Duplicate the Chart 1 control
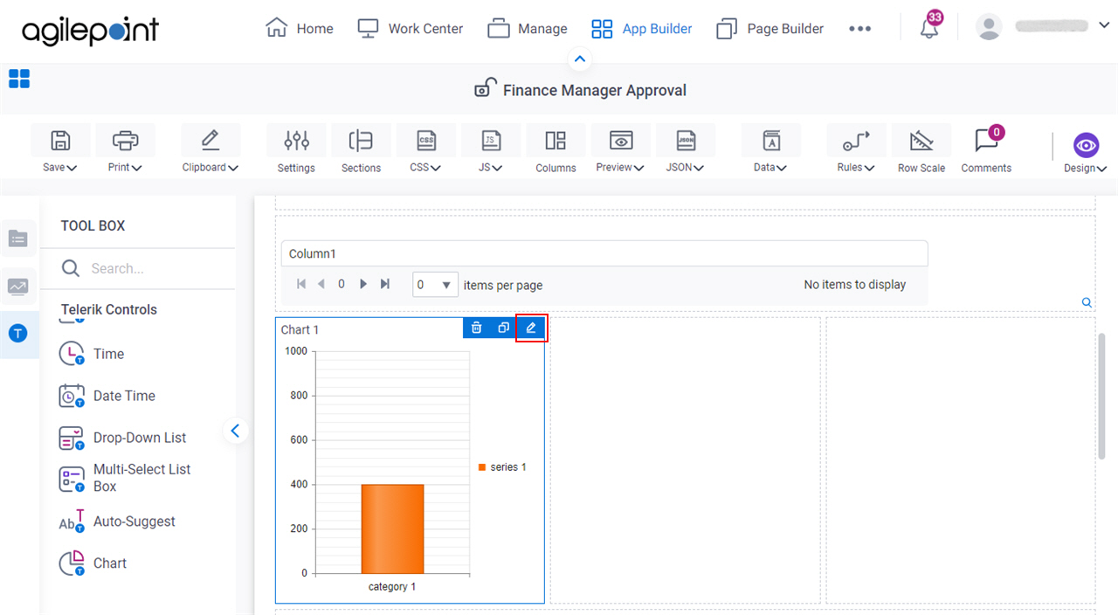This screenshot has width=1118, height=615. click(x=504, y=328)
